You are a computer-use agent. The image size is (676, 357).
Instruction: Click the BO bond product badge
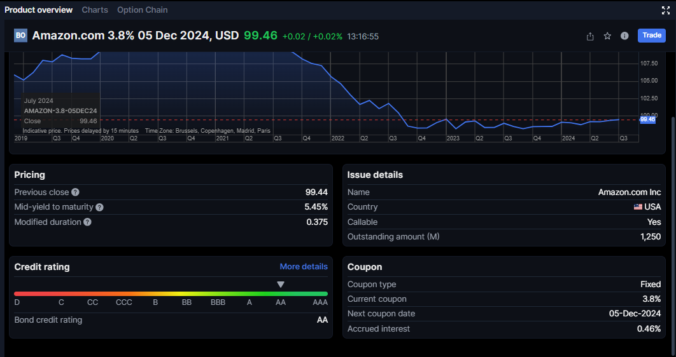20,36
